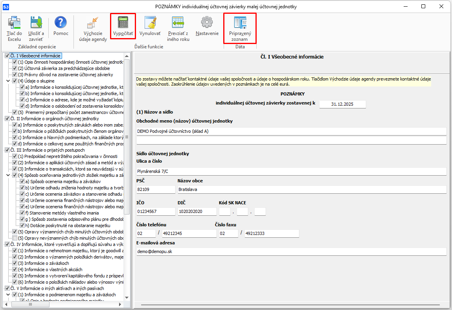Click Východzie údaje agendy icon
The image size is (452, 310).
click(x=93, y=23)
